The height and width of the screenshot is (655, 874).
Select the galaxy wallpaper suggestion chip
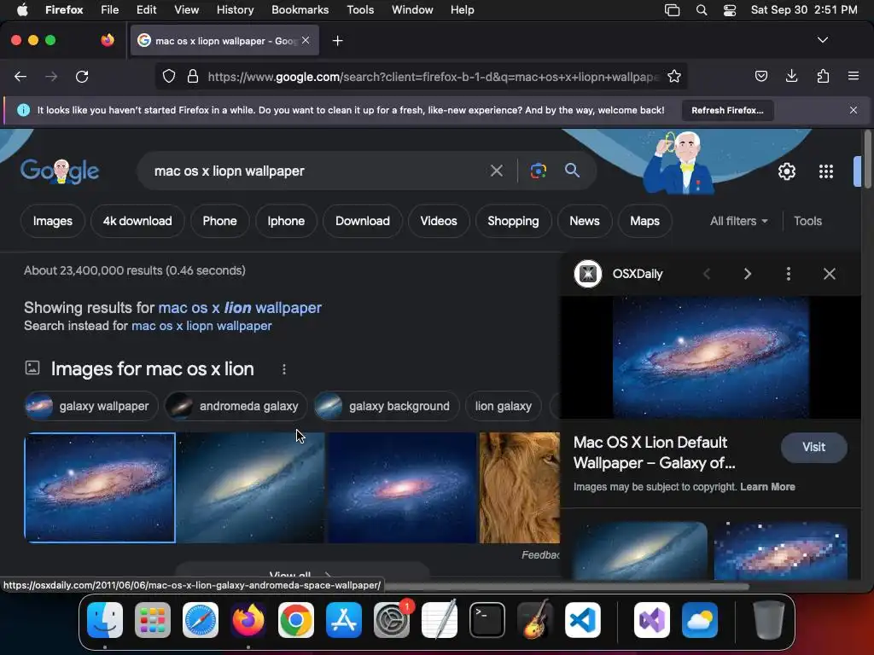pyautogui.click(x=91, y=406)
